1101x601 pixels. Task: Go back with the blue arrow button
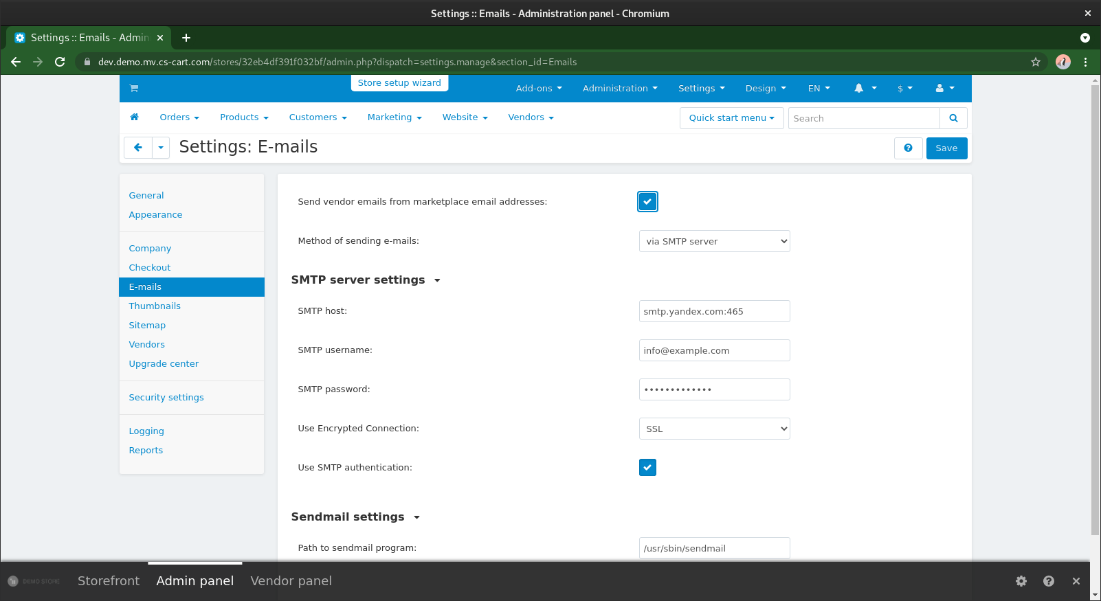138,148
